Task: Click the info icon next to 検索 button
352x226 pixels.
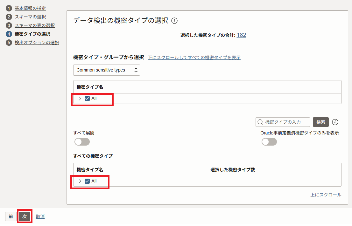Action: [335, 122]
